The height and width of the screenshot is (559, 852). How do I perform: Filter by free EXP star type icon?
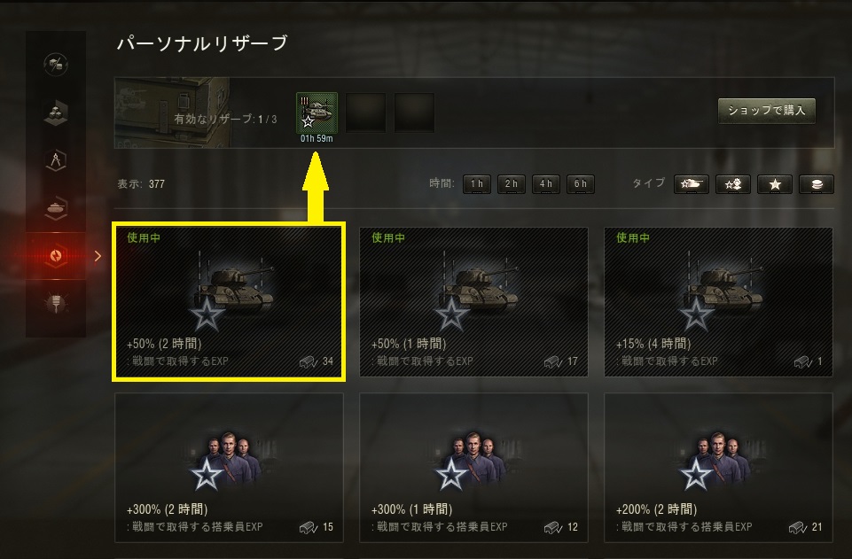775,184
